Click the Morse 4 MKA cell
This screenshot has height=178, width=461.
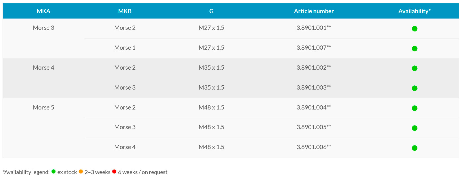[x=43, y=68]
